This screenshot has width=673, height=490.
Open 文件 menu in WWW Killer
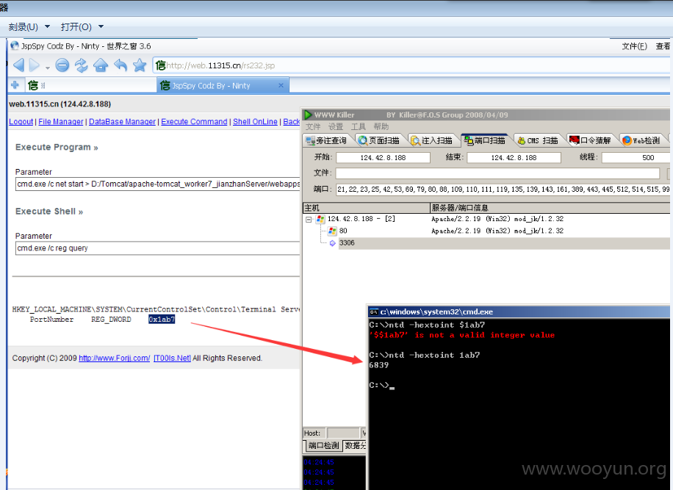pyautogui.click(x=313, y=126)
